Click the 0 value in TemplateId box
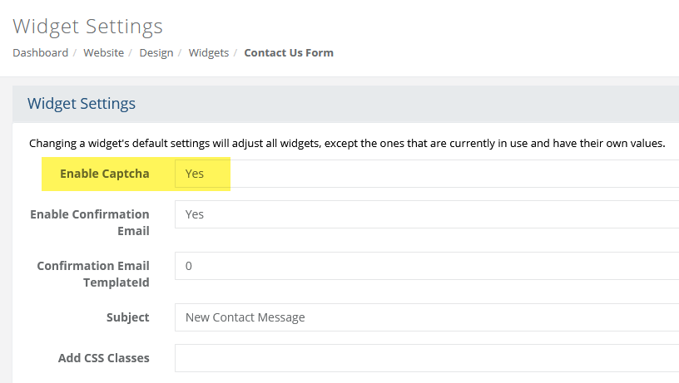 click(188, 266)
